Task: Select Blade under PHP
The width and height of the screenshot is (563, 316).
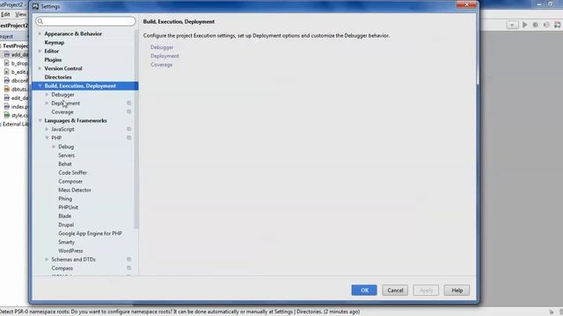Action: pos(64,216)
